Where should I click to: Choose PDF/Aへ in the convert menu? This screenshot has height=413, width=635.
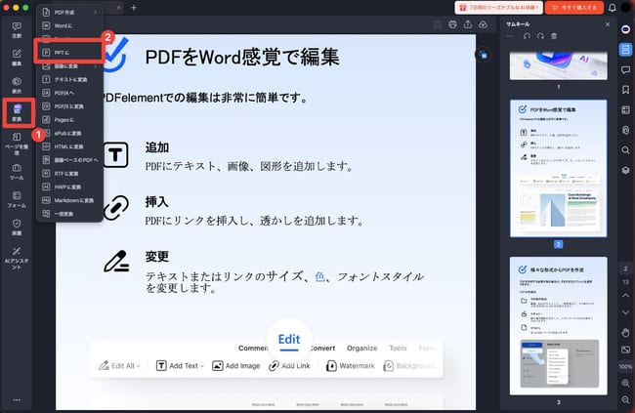[x=70, y=93]
